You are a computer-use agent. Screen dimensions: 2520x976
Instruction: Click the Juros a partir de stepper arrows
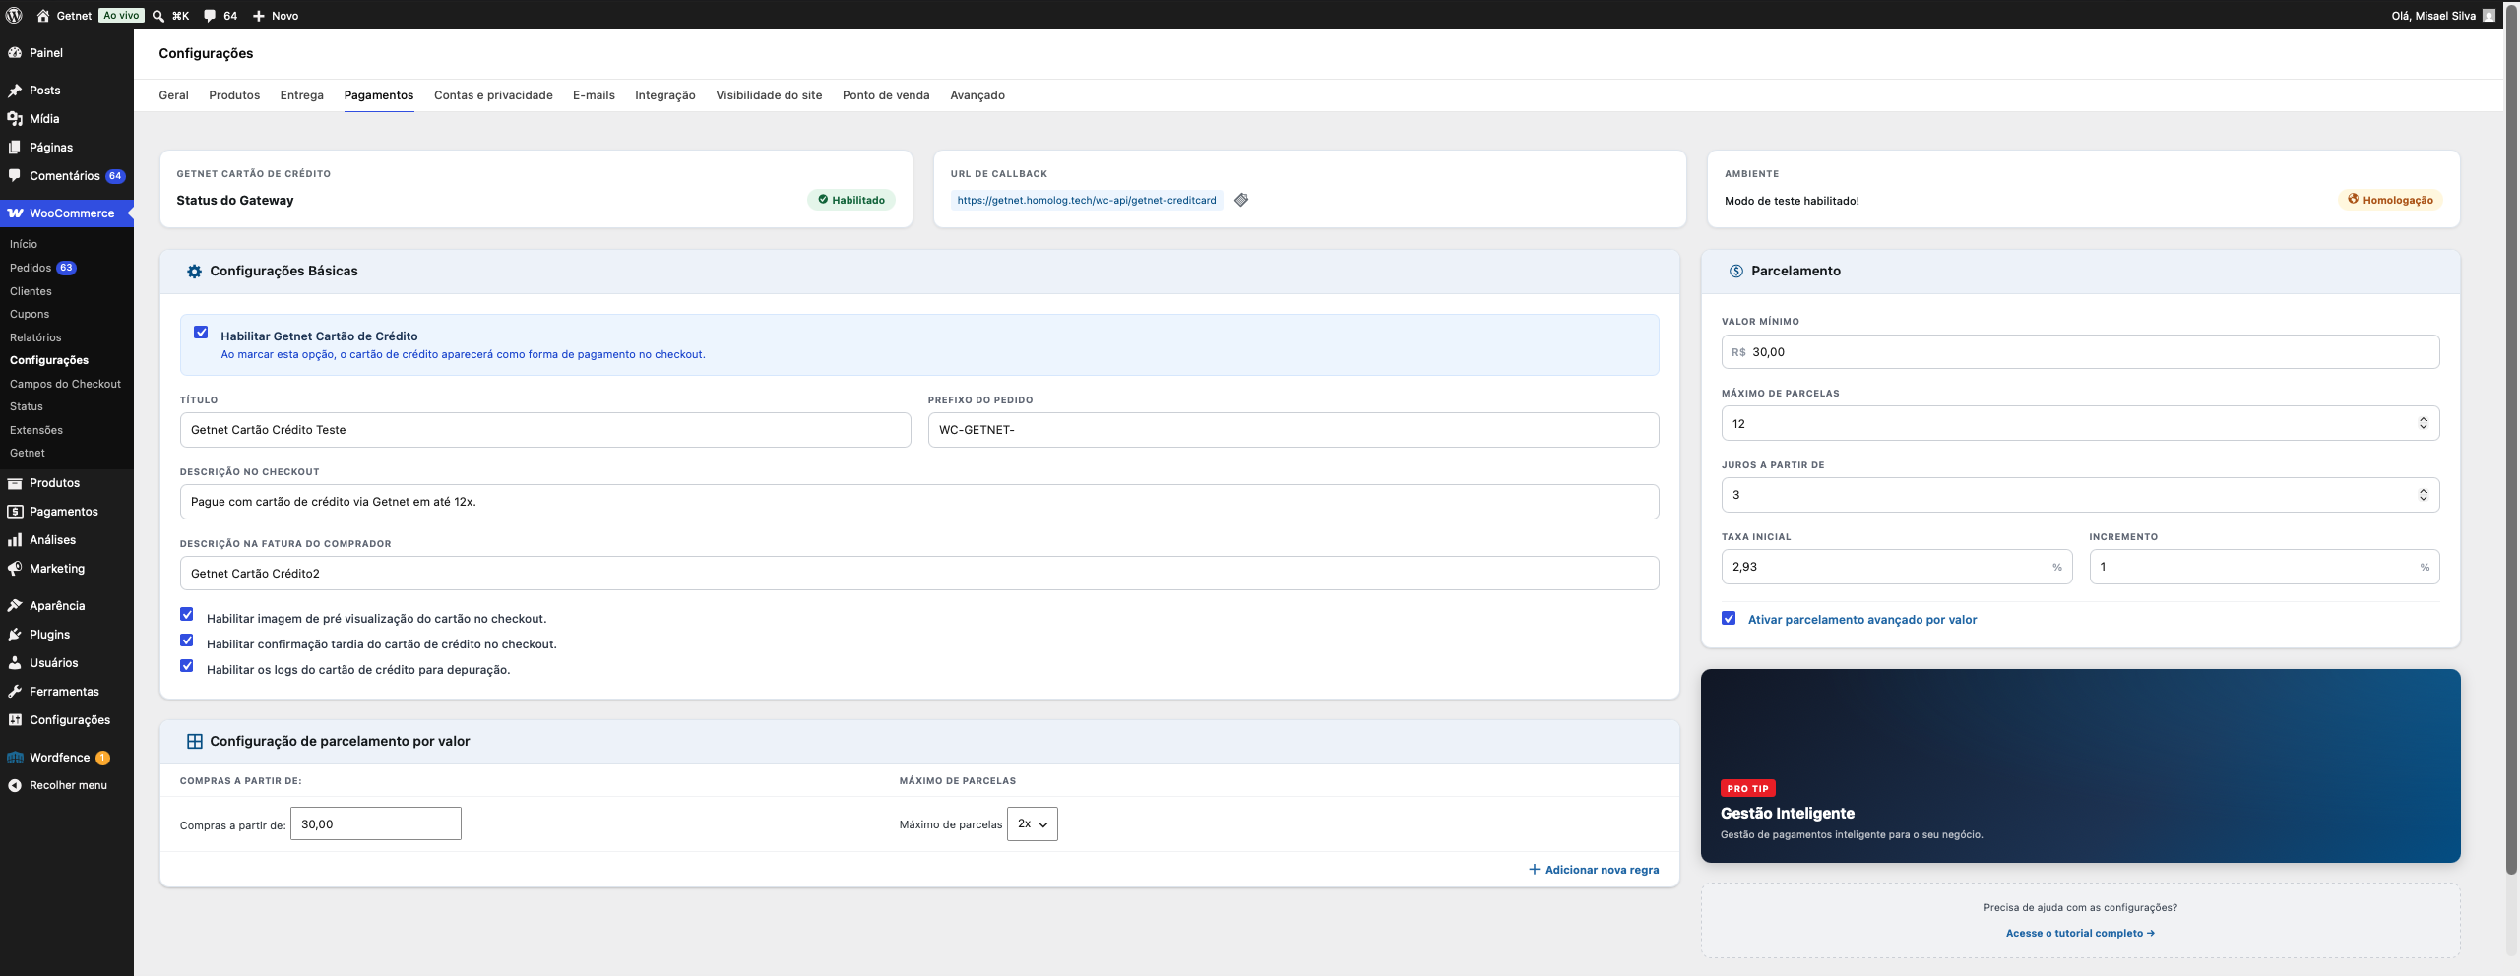coord(2424,496)
